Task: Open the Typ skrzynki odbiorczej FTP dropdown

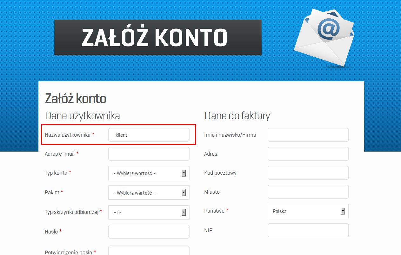Action: [149, 212]
